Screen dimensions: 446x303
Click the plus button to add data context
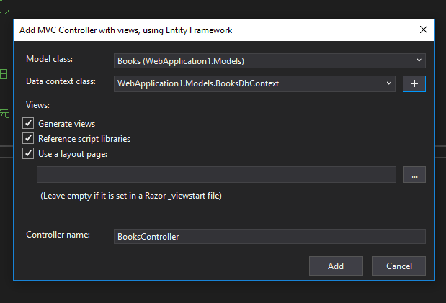[x=414, y=83]
